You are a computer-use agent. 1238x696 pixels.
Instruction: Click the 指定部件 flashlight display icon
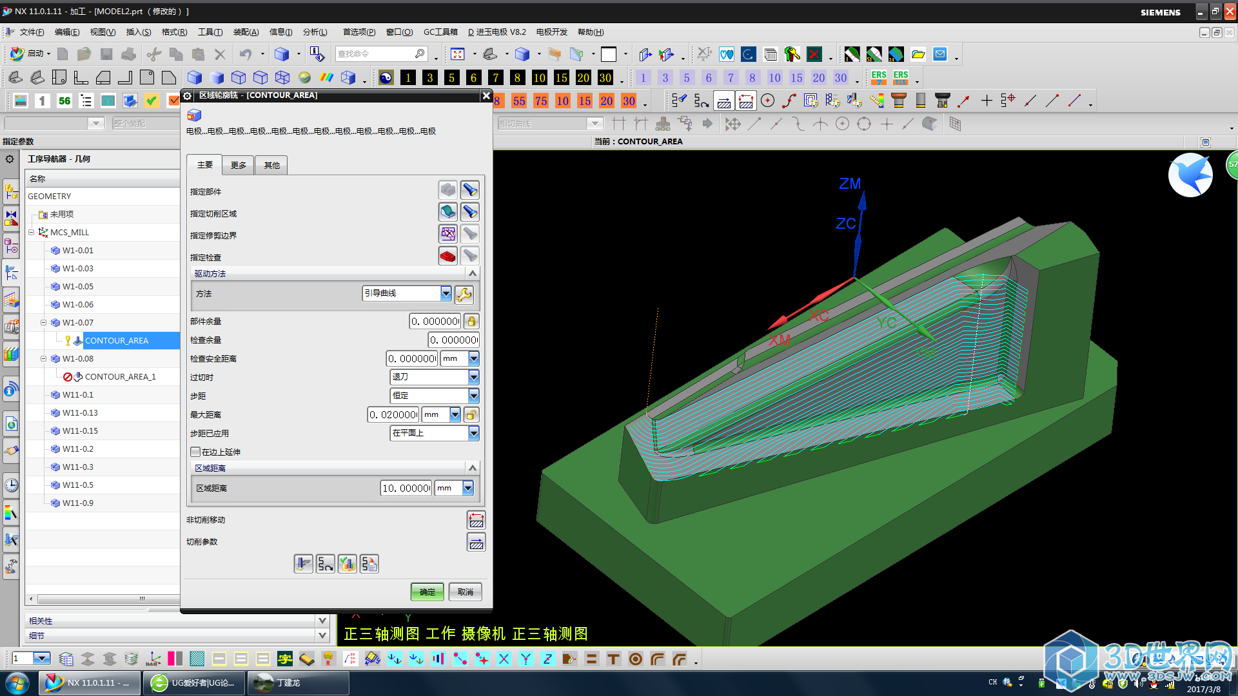tap(470, 190)
